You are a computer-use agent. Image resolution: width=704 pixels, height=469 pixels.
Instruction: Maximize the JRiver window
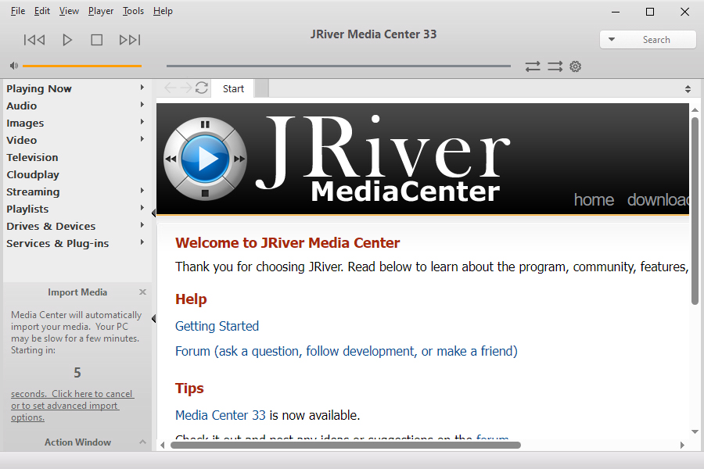click(x=650, y=13)
